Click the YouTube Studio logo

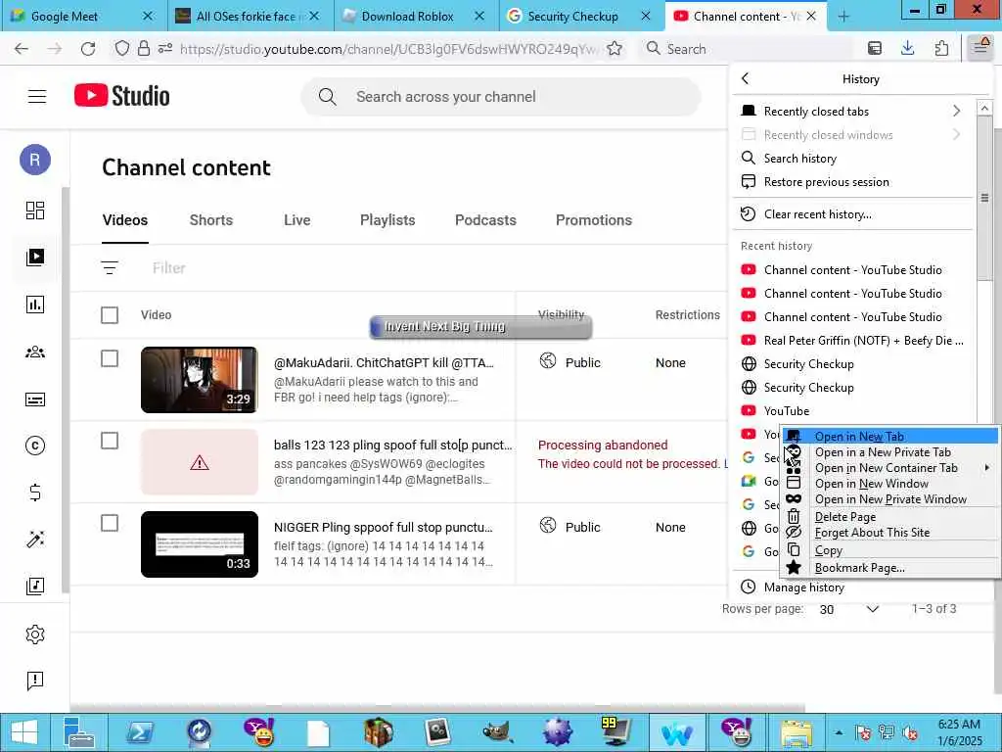[x=121, y=96]
